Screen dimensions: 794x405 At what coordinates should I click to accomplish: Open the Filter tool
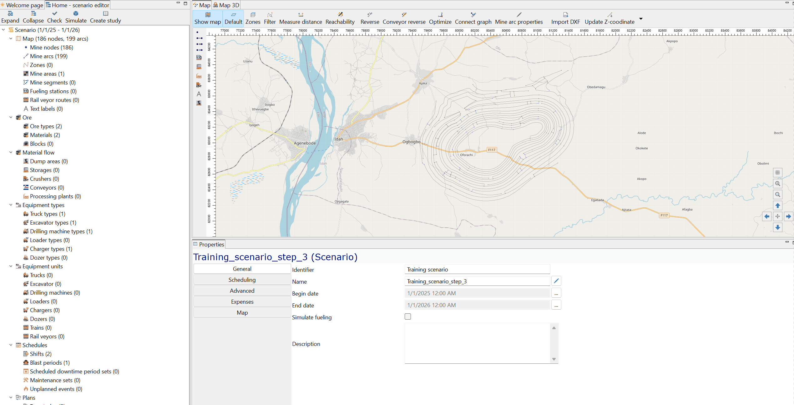tap(270, 18)
